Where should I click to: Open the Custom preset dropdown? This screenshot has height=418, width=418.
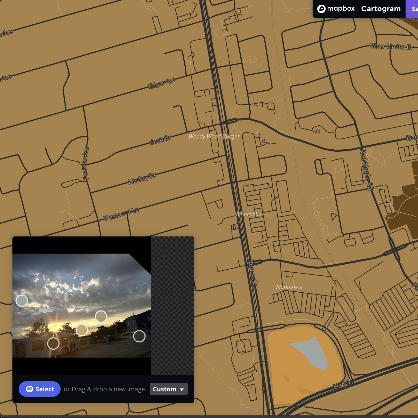click(169, 389)
